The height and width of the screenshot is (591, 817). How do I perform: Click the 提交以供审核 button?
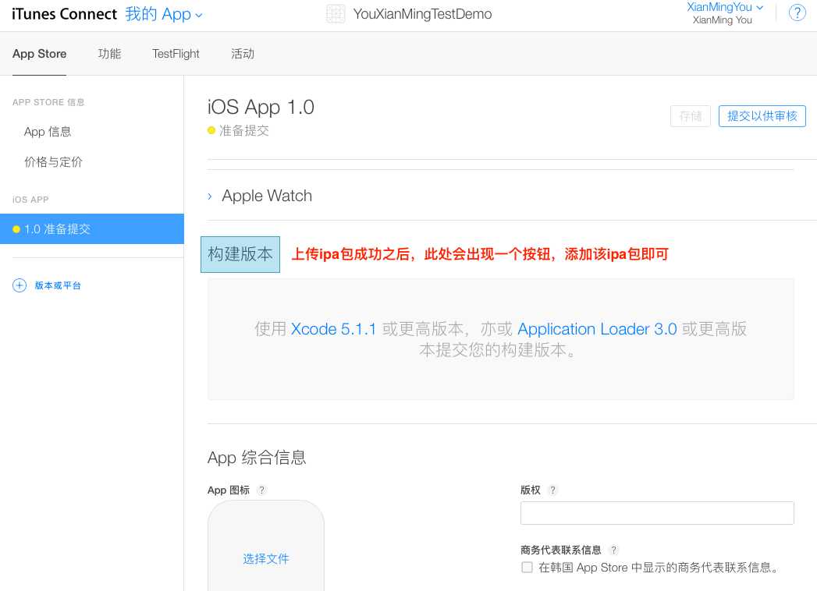pos(762,116)
